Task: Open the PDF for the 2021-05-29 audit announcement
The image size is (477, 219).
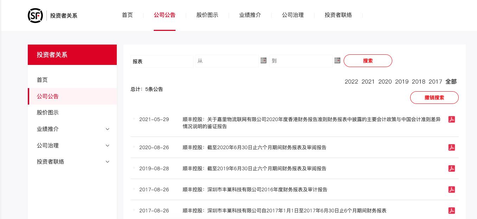Action: [452, 119]
